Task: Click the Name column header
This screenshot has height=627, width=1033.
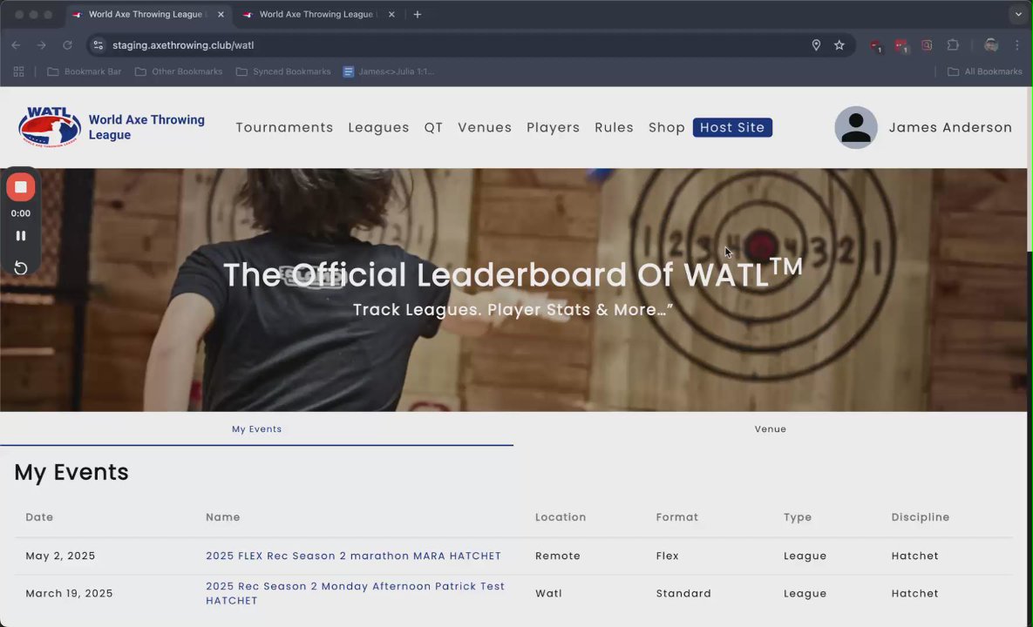Action: (x=222, y=517)
